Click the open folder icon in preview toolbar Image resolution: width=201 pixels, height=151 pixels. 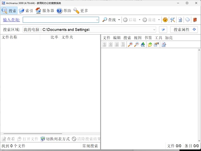(x=150, y=45)
